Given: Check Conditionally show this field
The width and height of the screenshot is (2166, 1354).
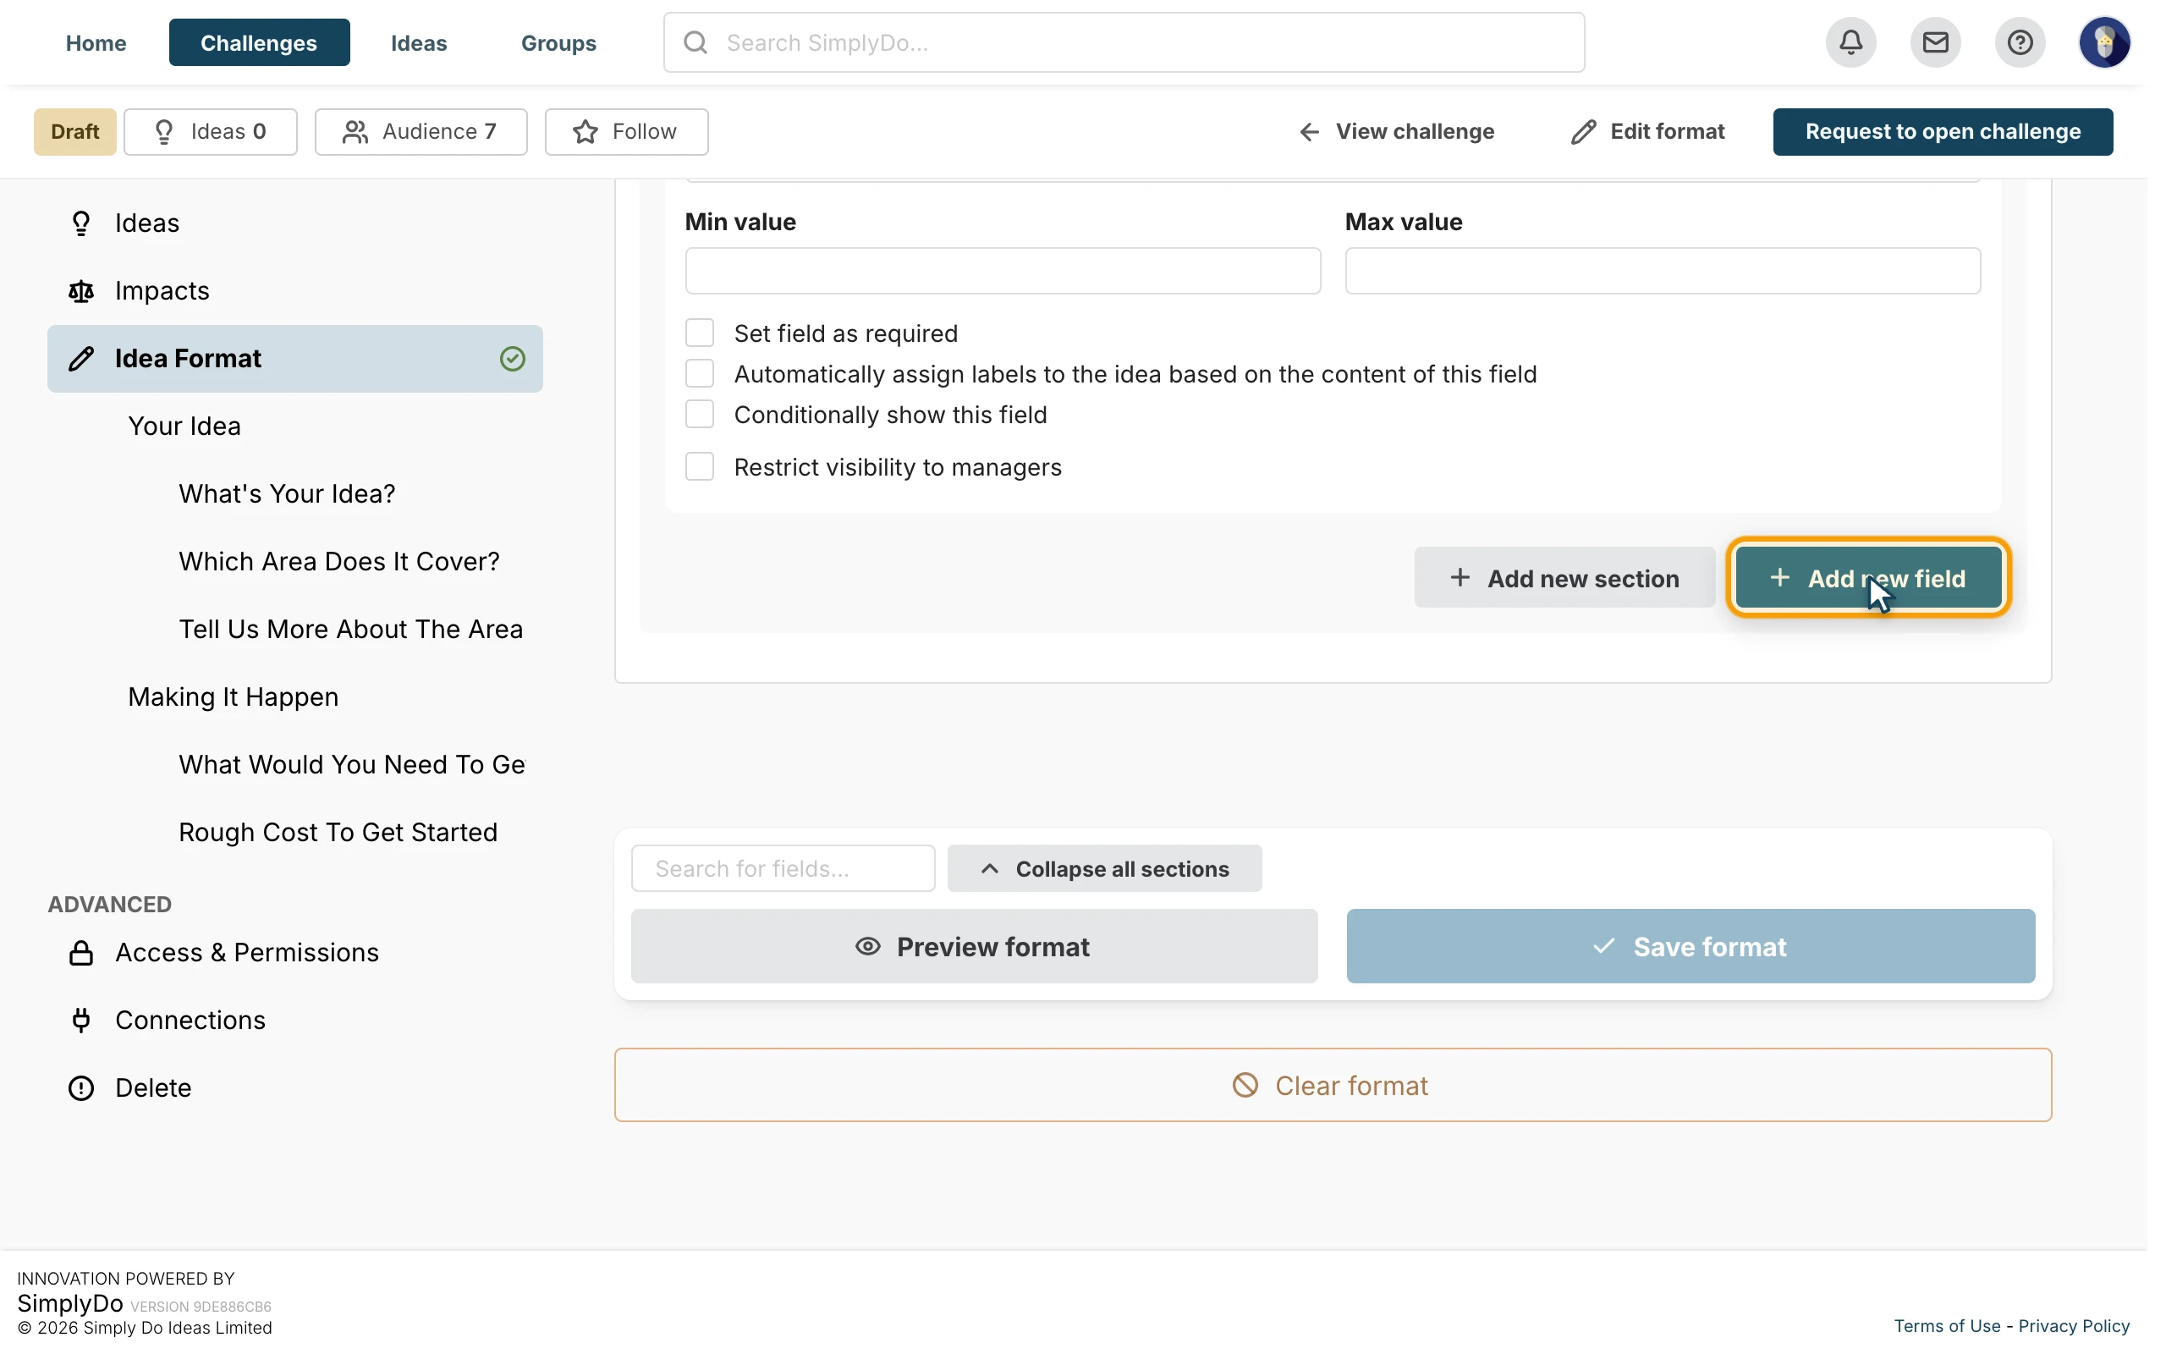Looking at the screenshot, I should 700,415.
